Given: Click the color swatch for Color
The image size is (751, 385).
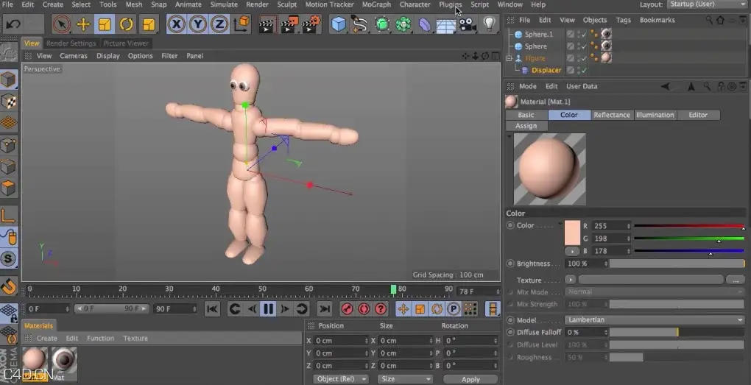Looking at the screenshot, I should (x=572, y=233).
